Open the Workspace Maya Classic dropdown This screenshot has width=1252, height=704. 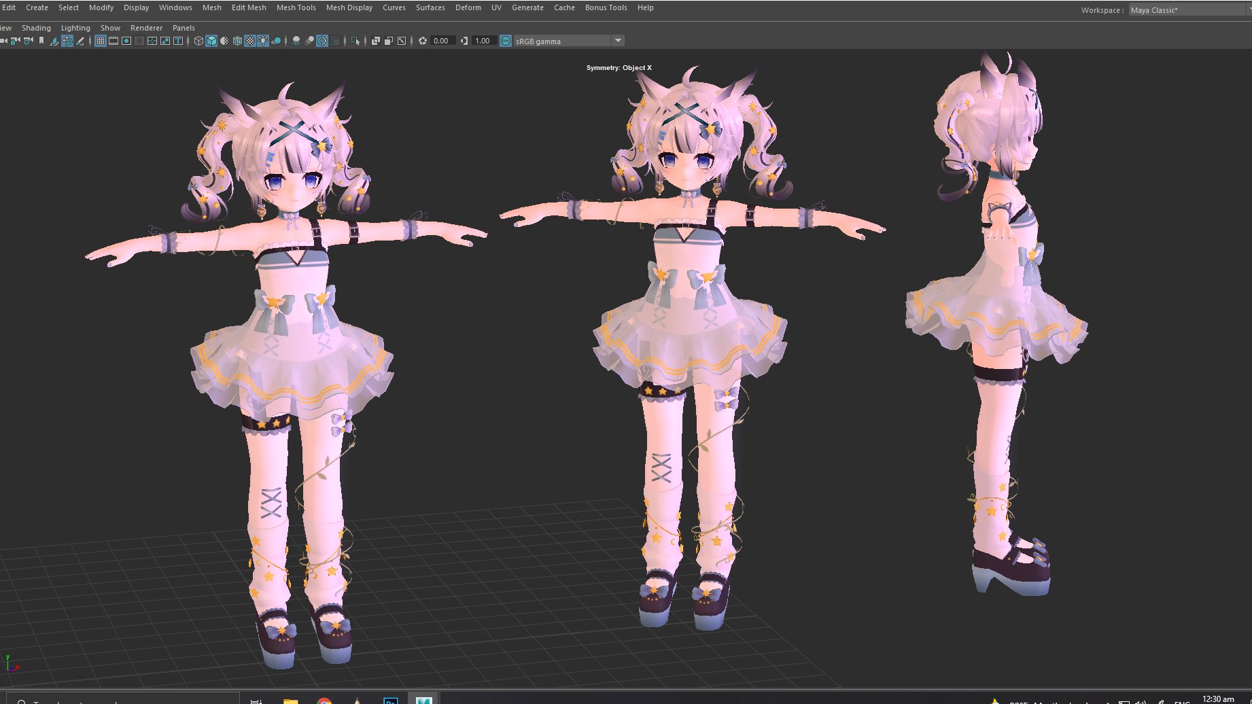click(1186, 10)
